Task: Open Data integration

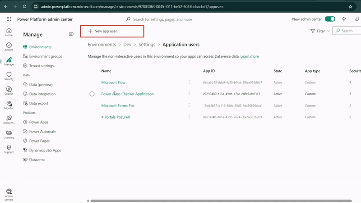Action: click(42, 94)
